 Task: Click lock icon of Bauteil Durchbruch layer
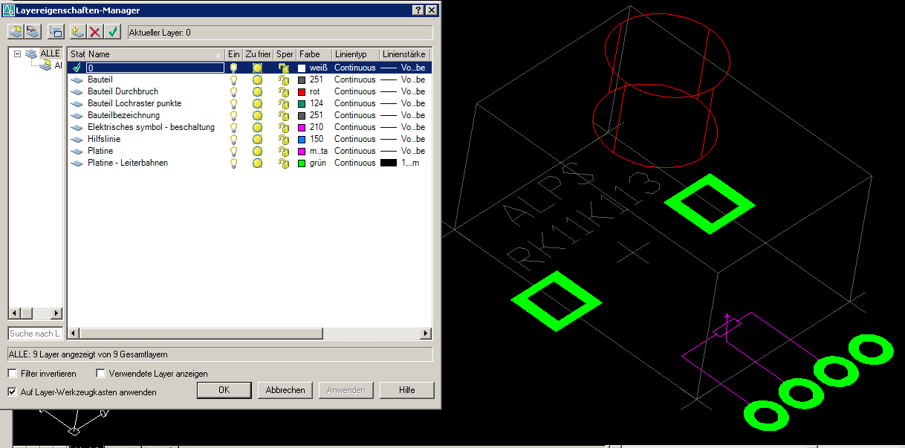coord(283,91)
